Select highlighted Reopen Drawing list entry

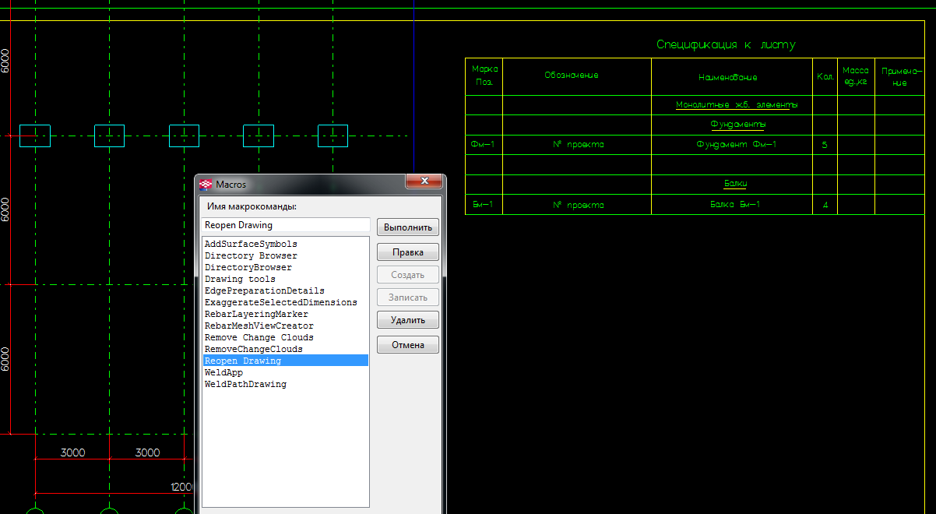pyautogui.click(x=243, y=361)
